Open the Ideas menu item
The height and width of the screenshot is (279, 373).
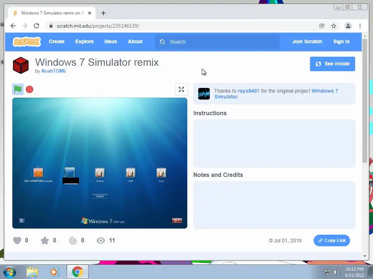point(111,41)
